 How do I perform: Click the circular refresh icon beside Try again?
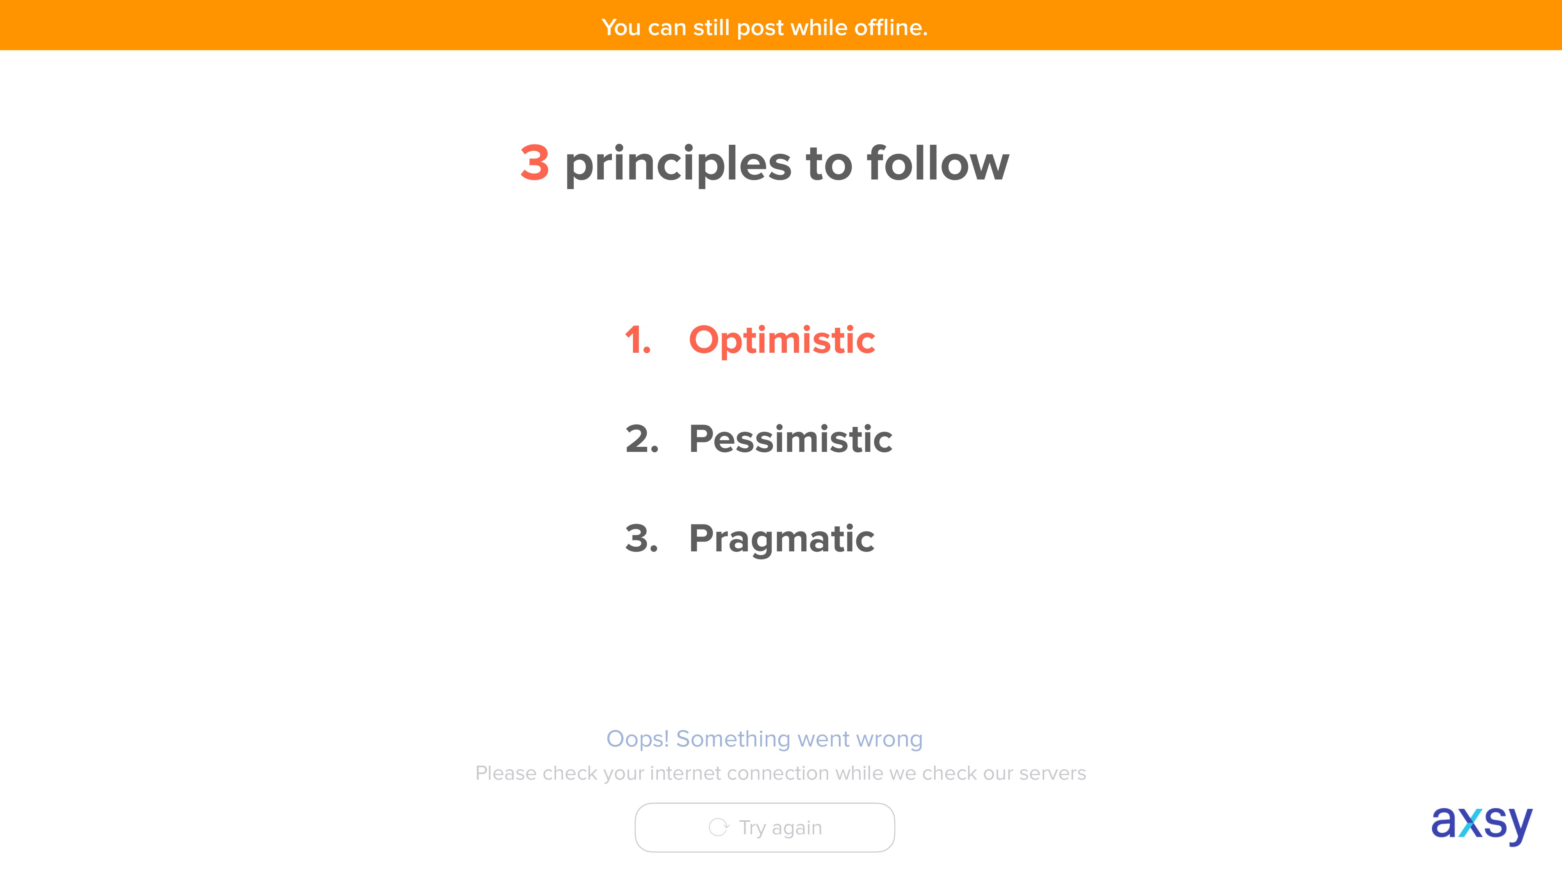coord(719,827)
